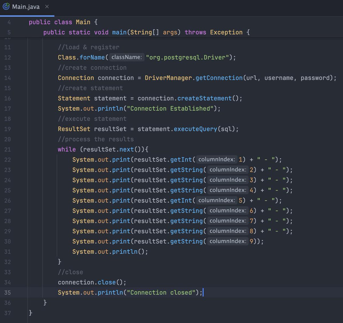Click the Connection closed string on line 35
This screenshot has height=323, width=343.
click(x=160, y=292)
